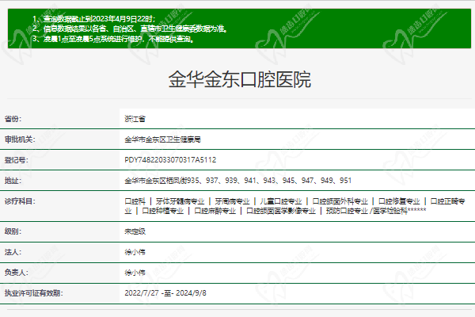This screenshot has height=317, width=475.
Task: Click 徐小伟 in the 法人 row
Action: 135,251
